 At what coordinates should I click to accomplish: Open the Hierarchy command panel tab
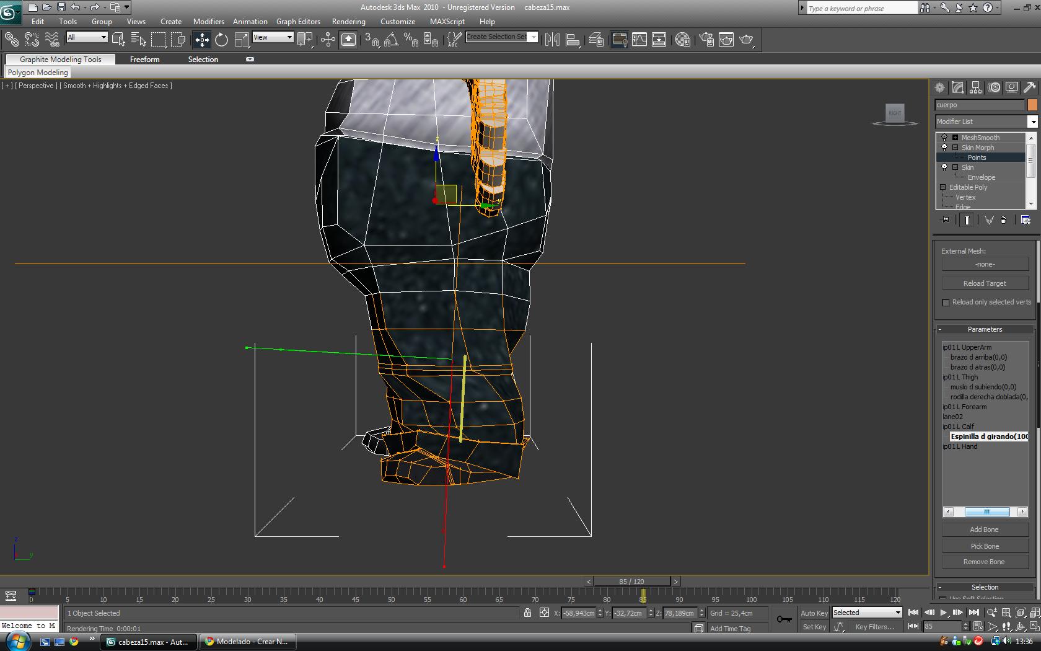coord(976,87)
